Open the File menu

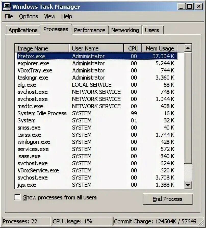[x=9, y=16]
